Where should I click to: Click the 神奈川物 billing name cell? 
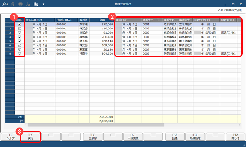(x=170, y=54)
